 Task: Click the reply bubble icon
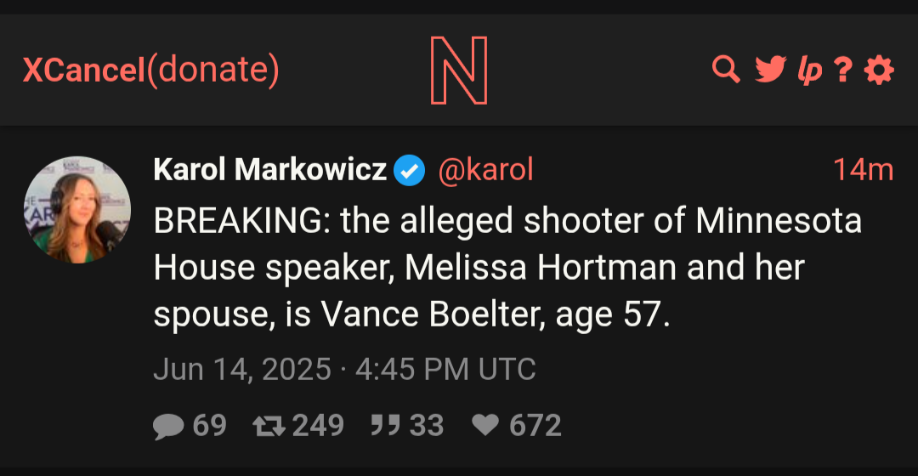click(168, 426)
